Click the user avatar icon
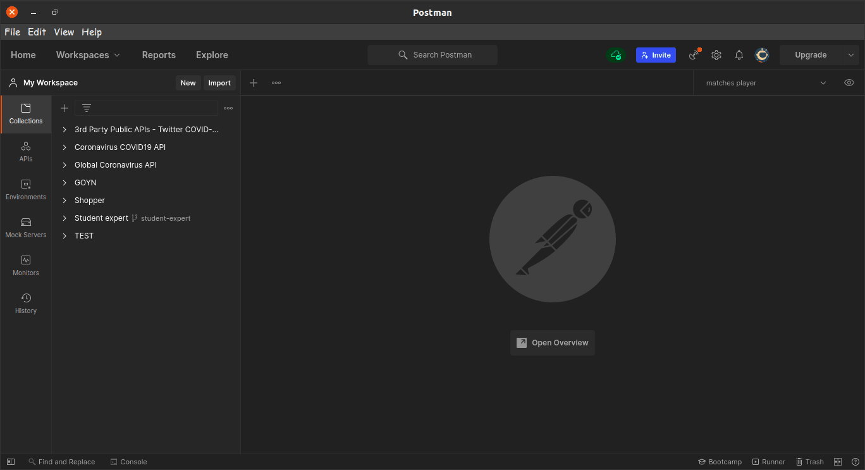This screenshot has width=865, height=470. point(762,55)
